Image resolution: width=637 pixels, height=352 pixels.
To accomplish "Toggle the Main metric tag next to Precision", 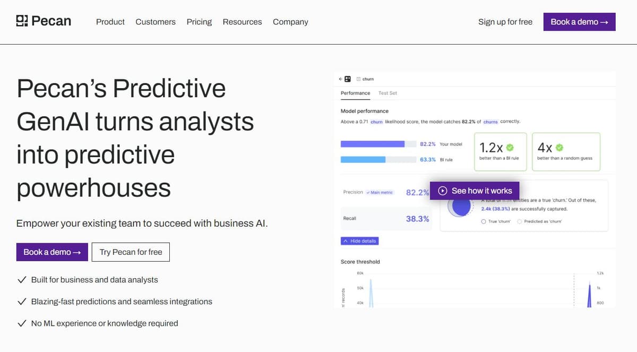I will click(380, 192).
